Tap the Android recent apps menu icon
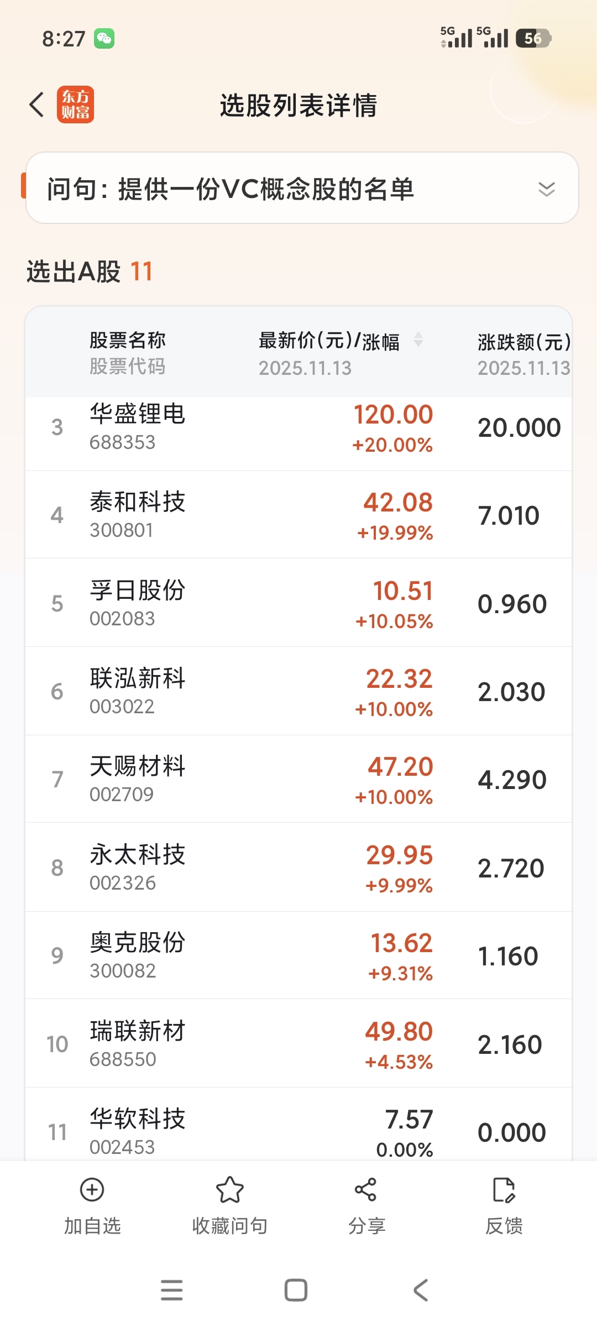This screenshot has height=1327, width=597. pyautogui.click(x=171, y=1290)
